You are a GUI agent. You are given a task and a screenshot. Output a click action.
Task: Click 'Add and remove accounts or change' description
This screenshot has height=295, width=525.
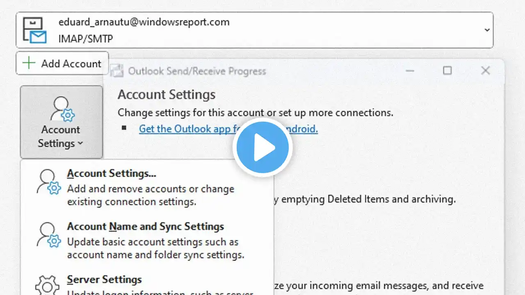coord(151,189)
